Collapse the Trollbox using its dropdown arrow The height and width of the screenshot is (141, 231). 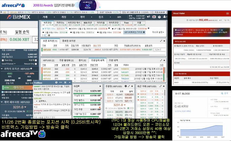coord(70,82)
